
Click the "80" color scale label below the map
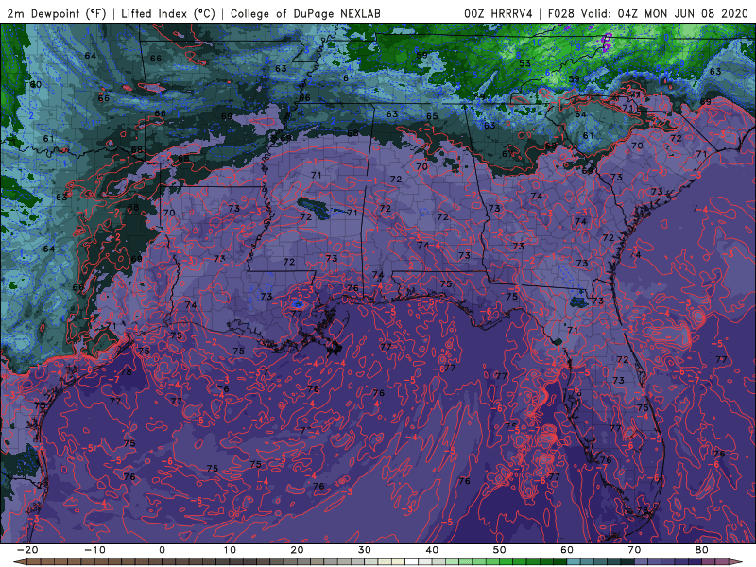pos(702,550)
